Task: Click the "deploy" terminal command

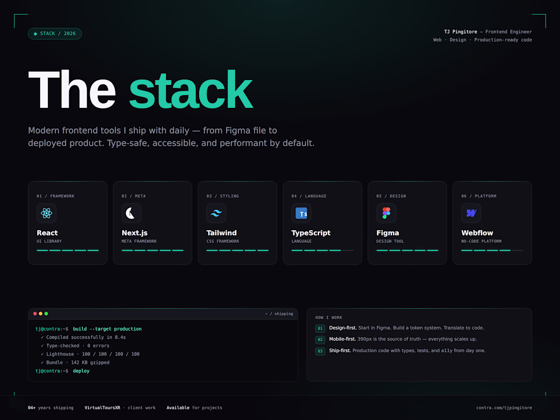Action: point(81,371)
